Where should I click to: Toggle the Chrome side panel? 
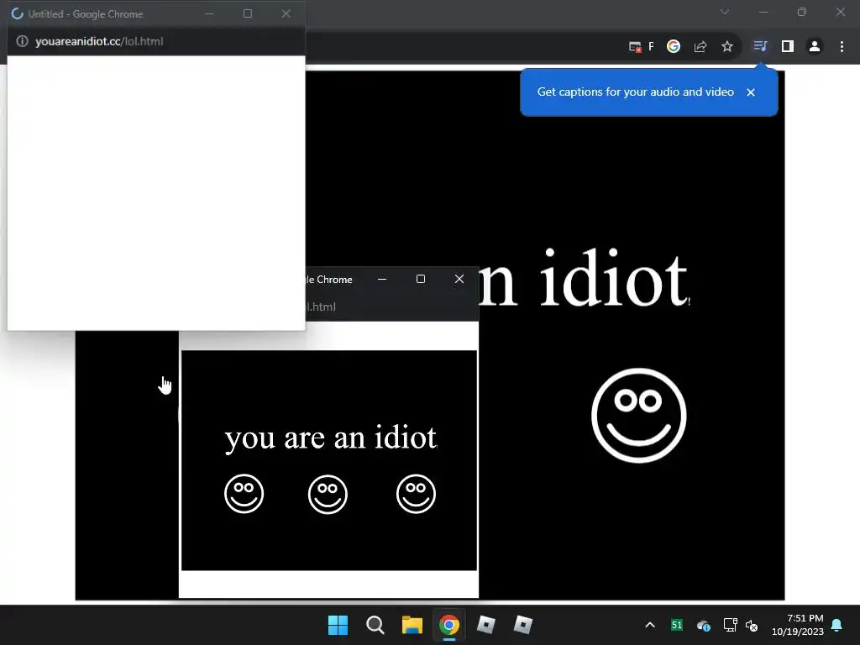point(788,47)
